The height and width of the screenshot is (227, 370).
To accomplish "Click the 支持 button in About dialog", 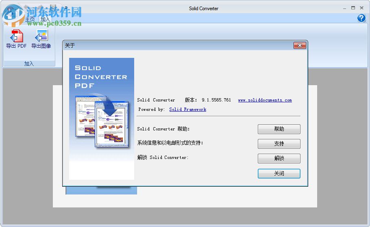I will point(279,144).
